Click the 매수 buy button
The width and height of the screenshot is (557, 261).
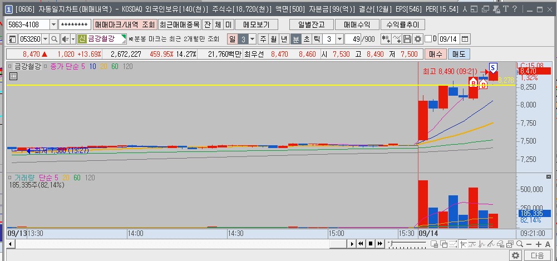(x=436, y=55)
